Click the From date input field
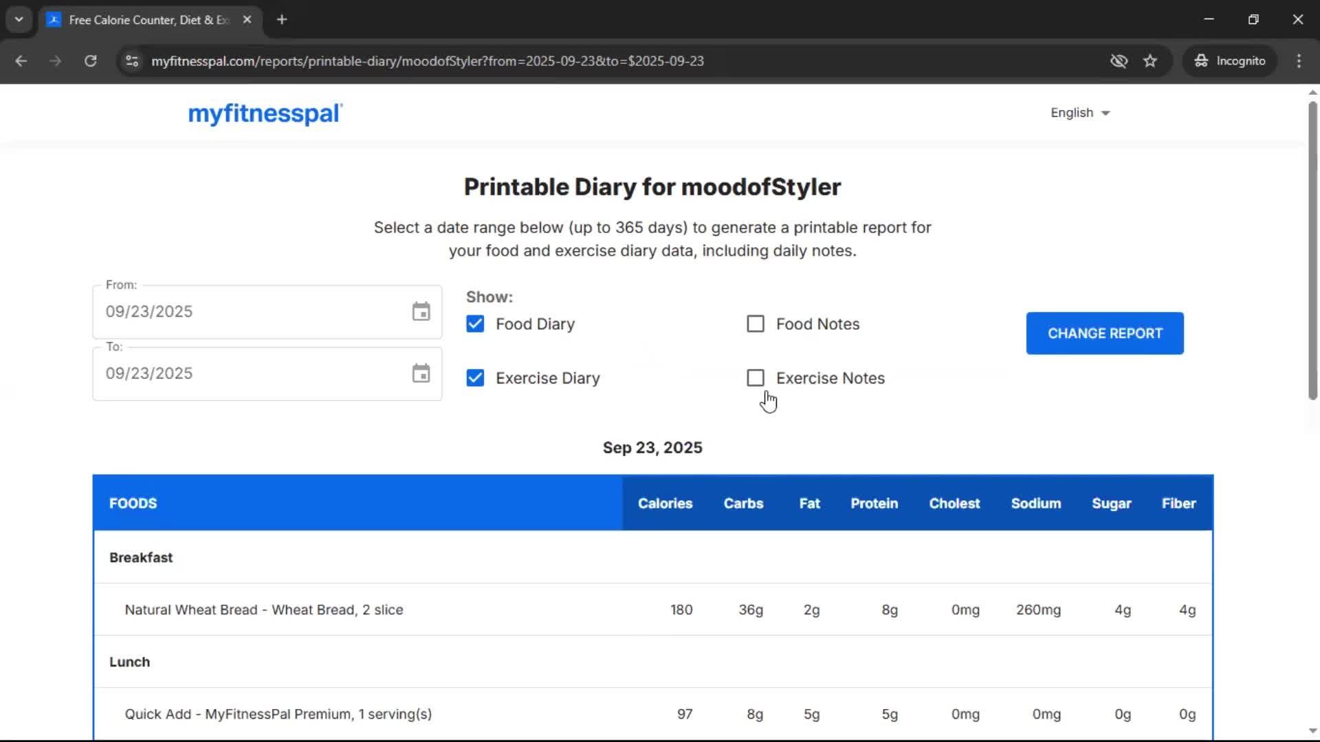This screenshot has height=742, width=1320. (267, 311)
